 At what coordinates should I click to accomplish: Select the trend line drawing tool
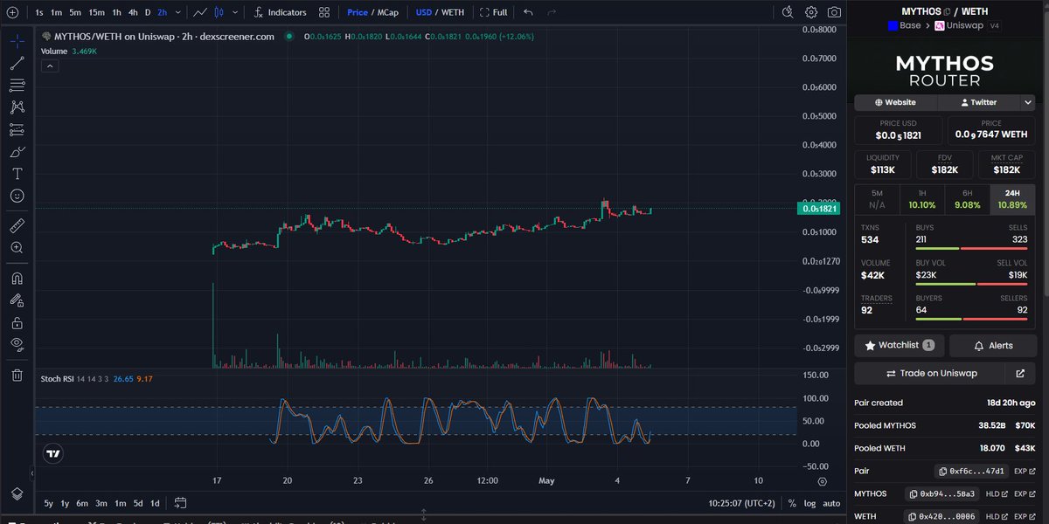(x=17, y=63)
